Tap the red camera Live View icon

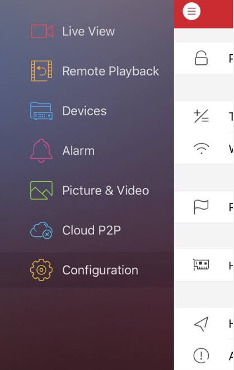pyautogui.click(x=42, y=31)
